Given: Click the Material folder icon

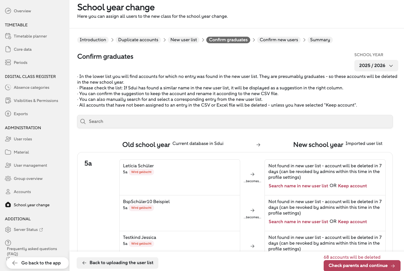Looking at the screenshot, I should (8, 152).
